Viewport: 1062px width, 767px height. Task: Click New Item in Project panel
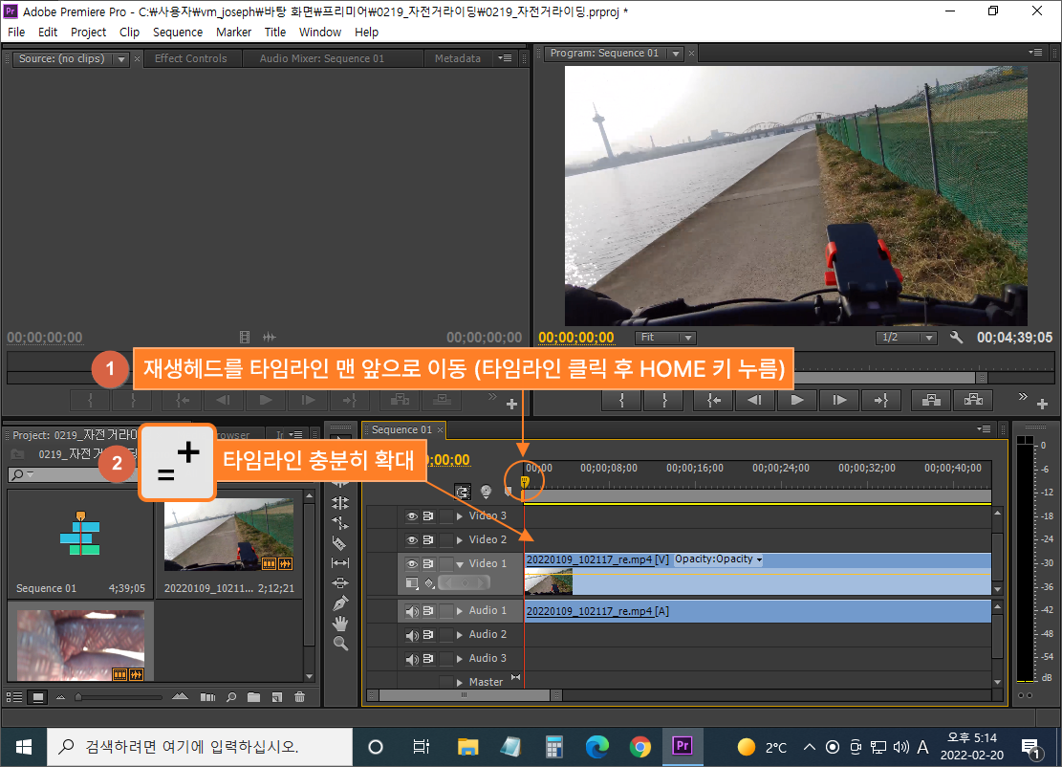click(x=277, y=696)
